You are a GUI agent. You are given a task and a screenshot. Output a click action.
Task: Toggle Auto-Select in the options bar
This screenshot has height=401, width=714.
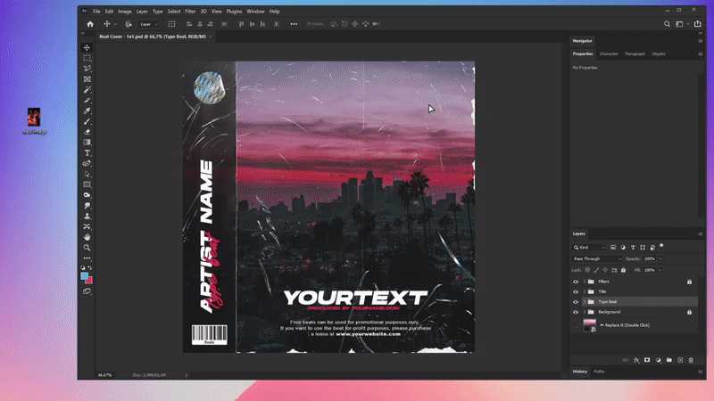tap(129, 24)
